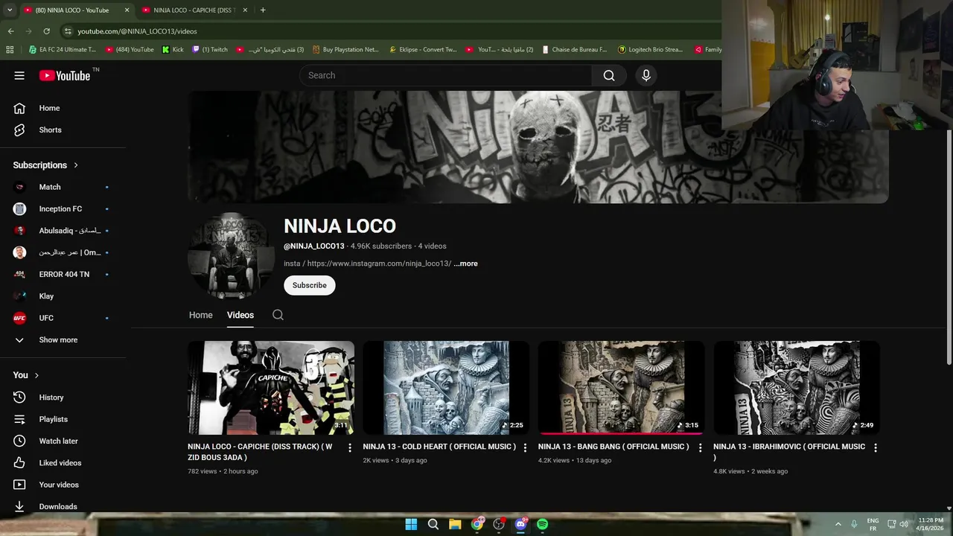The image size is (953, 536).
Task: Play the IBRAHIMOVIC video thumbnail
Action: (x=797, y=388)
